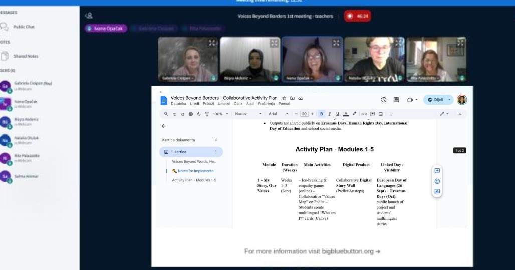This screenshot has width=515, height=270.
Task: Open the Prikaži menu
Action: click(208, 104)
